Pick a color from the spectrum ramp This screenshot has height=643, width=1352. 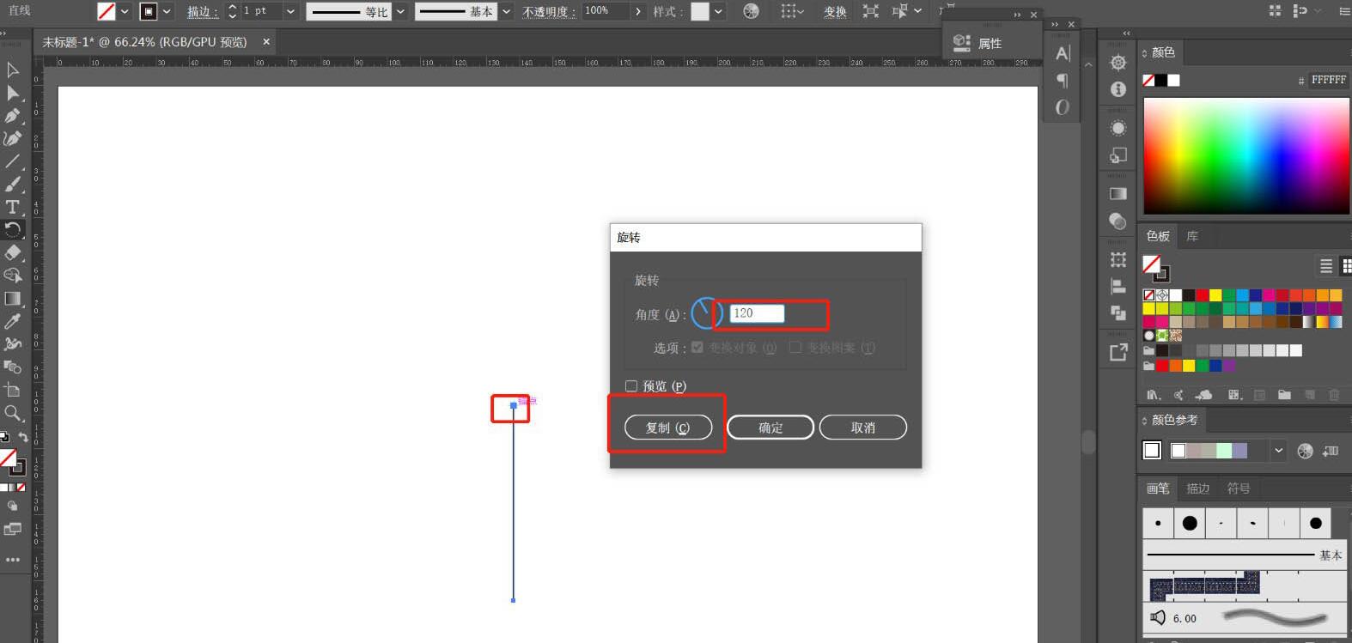point(1245,155)
